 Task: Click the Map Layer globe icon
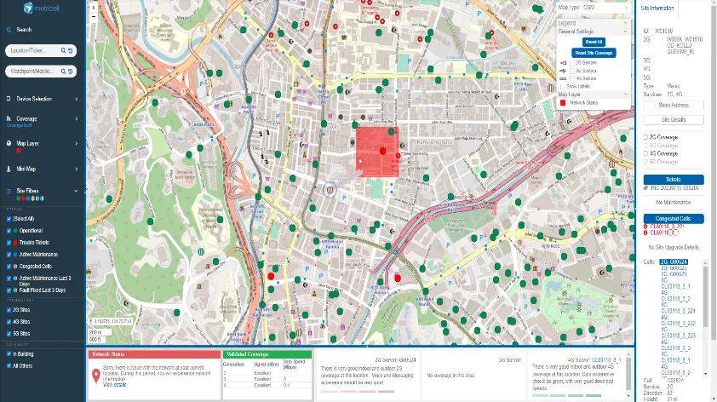pyautogui.click(x=9, y=143)
